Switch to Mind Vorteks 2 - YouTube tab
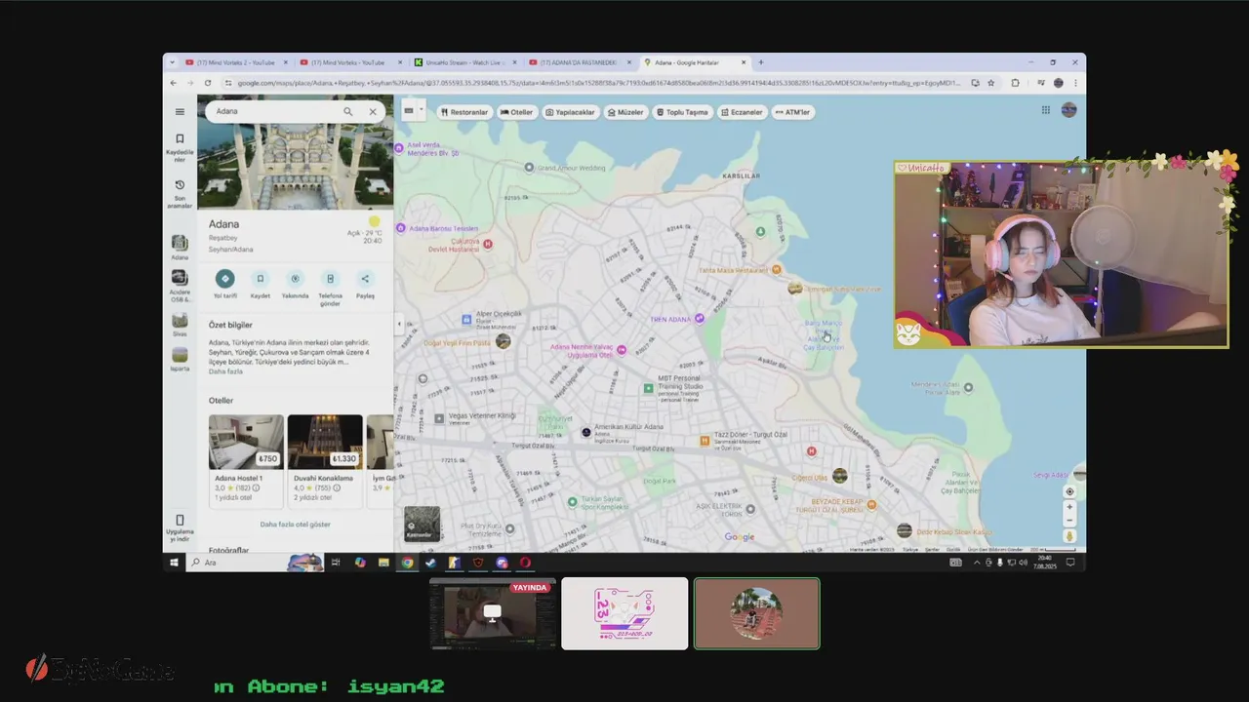This screenshot has height=702, width=1249. [x=235, y=62]
